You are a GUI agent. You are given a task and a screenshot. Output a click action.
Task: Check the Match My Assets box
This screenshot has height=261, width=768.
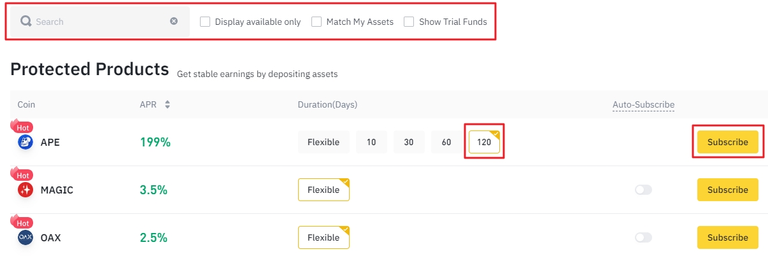[x=316, y=22]
